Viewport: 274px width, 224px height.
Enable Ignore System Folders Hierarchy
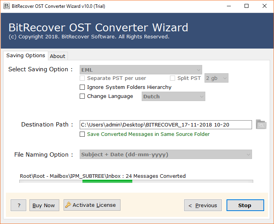82,87
